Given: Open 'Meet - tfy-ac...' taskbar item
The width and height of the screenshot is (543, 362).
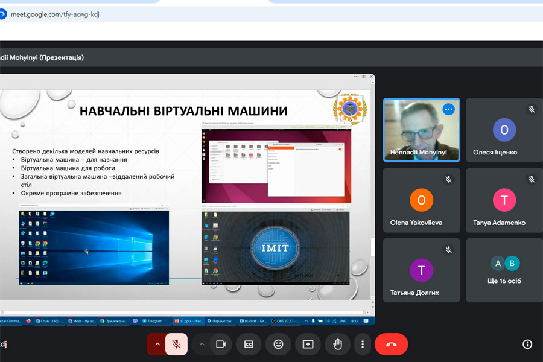Looking at the screenshot, I should (81, 321).
